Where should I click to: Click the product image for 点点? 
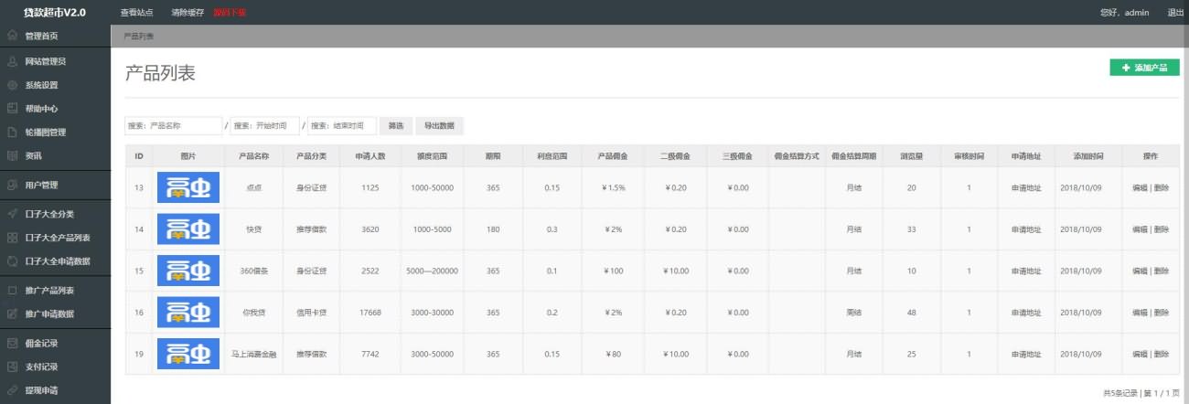click(188, 187)
